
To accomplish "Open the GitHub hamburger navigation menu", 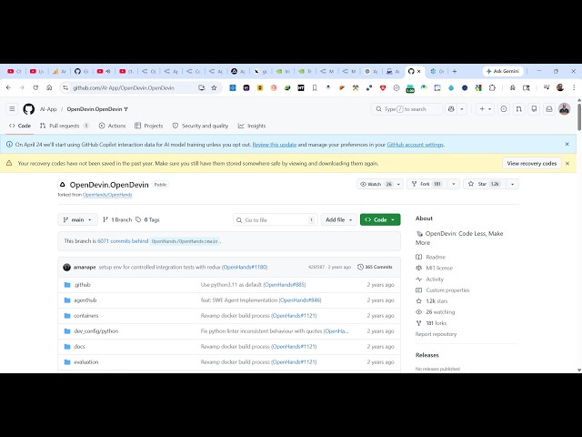I will (12, 109).
